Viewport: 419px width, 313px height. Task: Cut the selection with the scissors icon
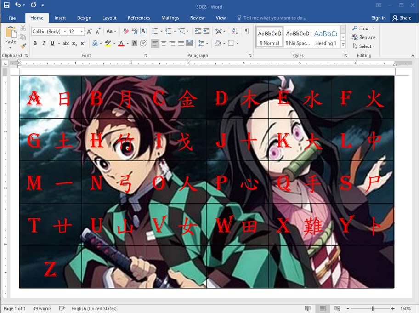pos(23,28)
